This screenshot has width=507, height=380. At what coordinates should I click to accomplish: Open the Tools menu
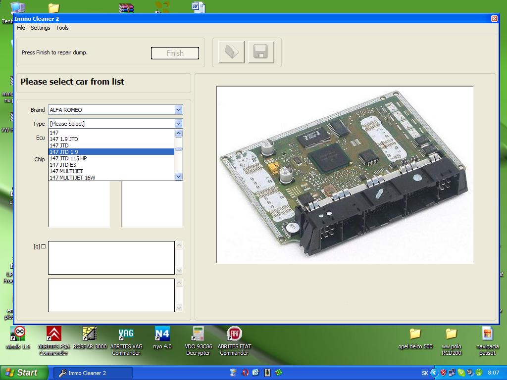tap(62, 28)
